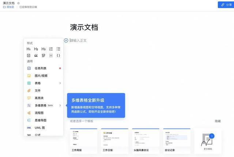
Task: Insert a code block
Action: pyautogui.click(x=58, y=55)
